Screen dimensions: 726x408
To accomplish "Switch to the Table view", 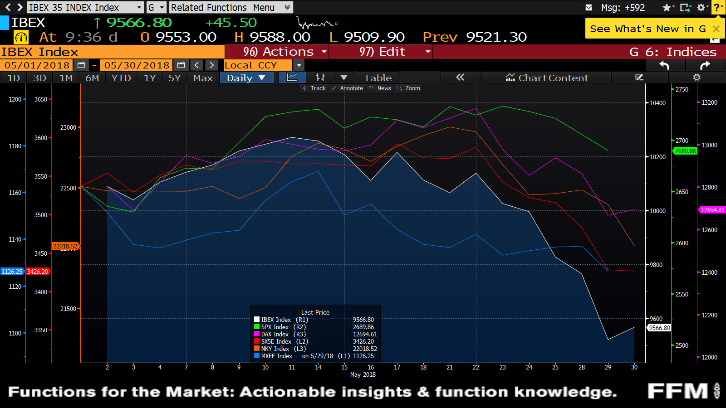I will click(x=378, y=78).
